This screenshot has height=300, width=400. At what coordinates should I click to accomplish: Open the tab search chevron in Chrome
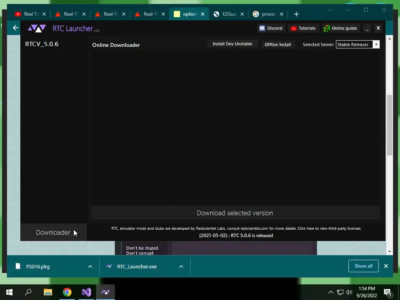coord(330,10)
